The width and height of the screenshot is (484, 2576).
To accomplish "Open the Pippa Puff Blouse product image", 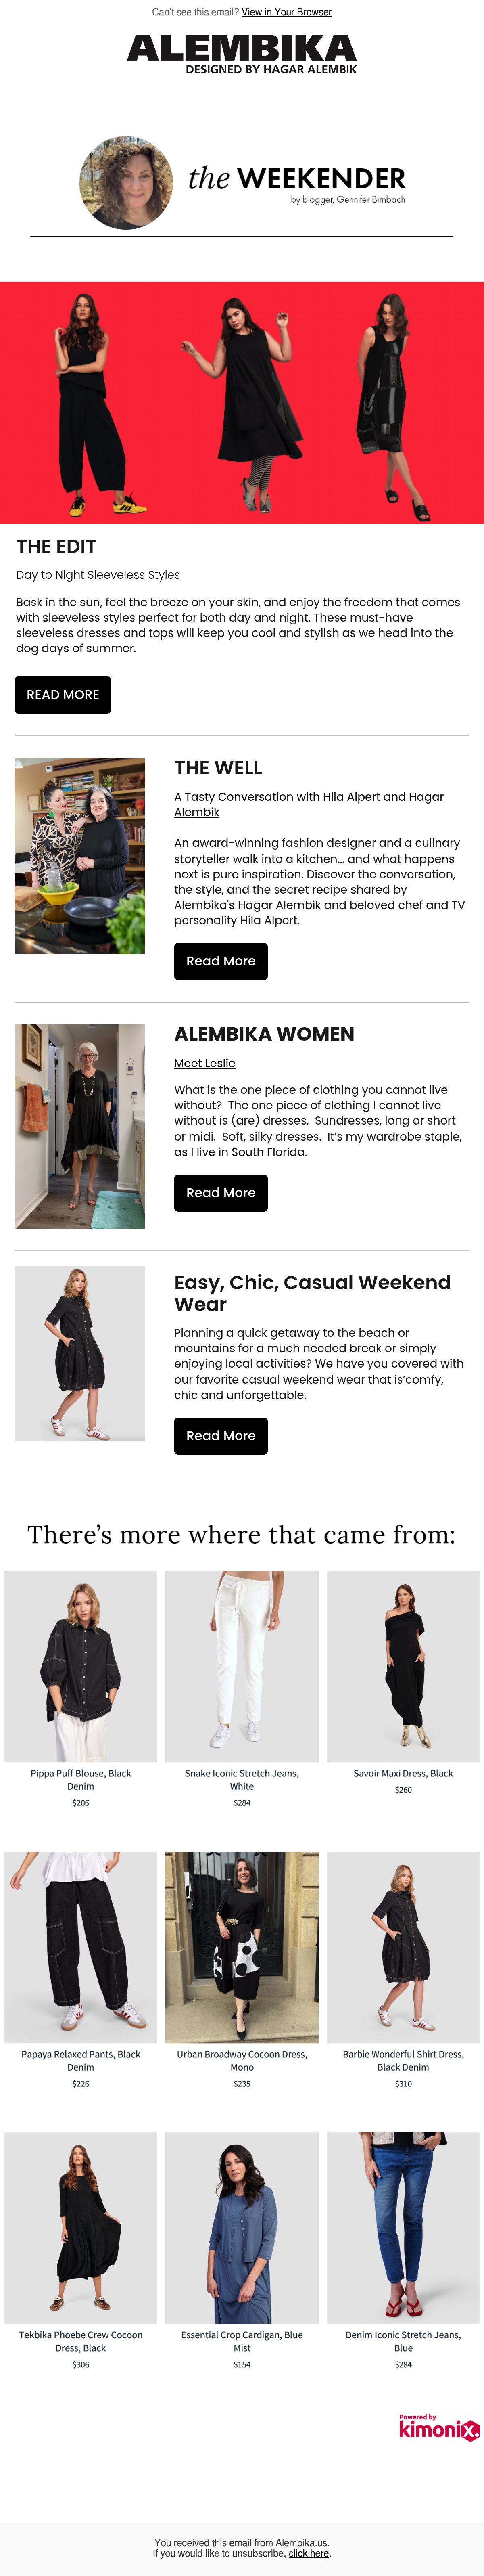I will 81,1666.
